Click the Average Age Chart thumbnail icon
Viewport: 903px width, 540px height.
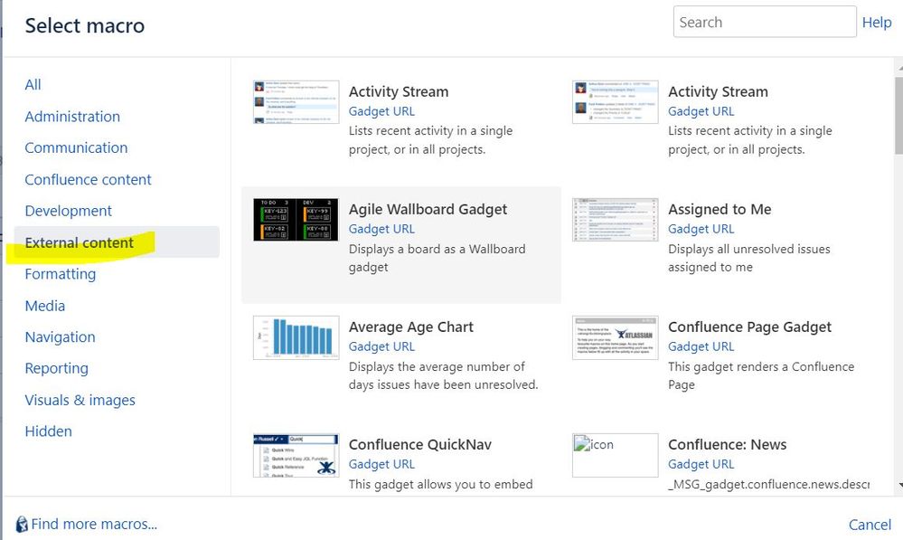(296, 337)
